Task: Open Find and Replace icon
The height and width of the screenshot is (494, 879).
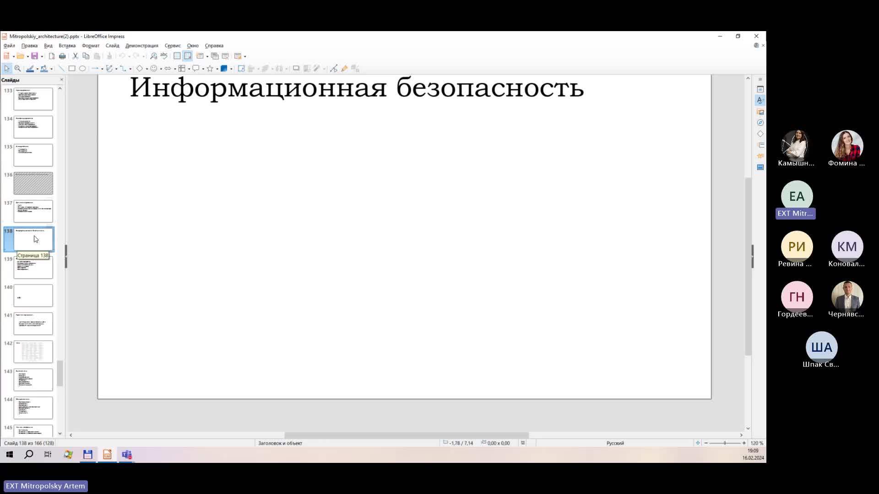Action: pyautogui.click(x=154, y=56)
